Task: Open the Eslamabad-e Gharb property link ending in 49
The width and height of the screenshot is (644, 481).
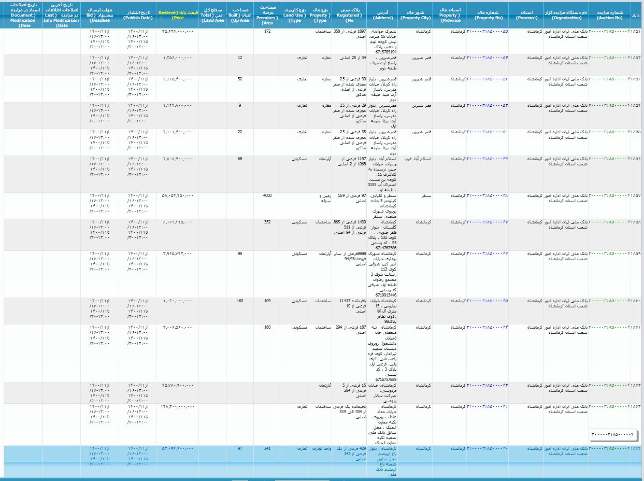Action: pyautogui.click(x=487, y=159)
